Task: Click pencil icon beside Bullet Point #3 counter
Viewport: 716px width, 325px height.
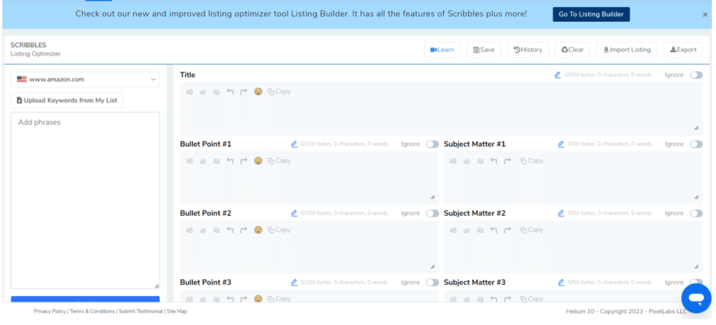Action: [294, 282]
